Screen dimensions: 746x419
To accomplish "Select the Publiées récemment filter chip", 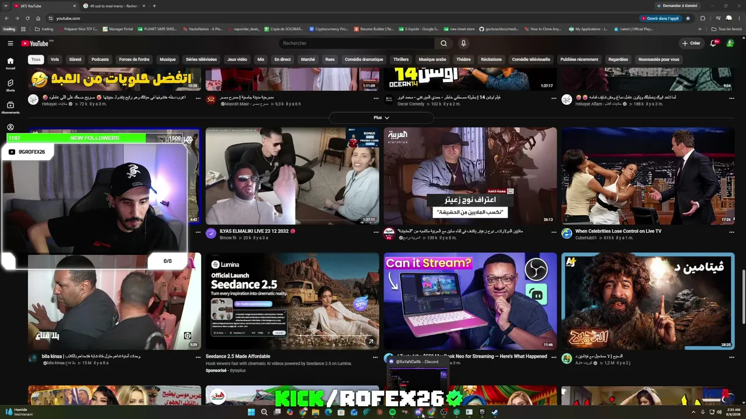I will tap(579, 59).
